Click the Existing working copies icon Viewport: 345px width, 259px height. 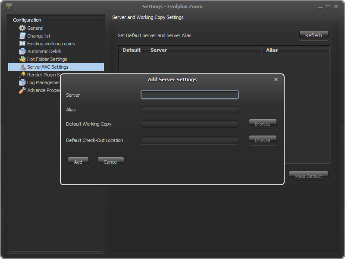22,44
